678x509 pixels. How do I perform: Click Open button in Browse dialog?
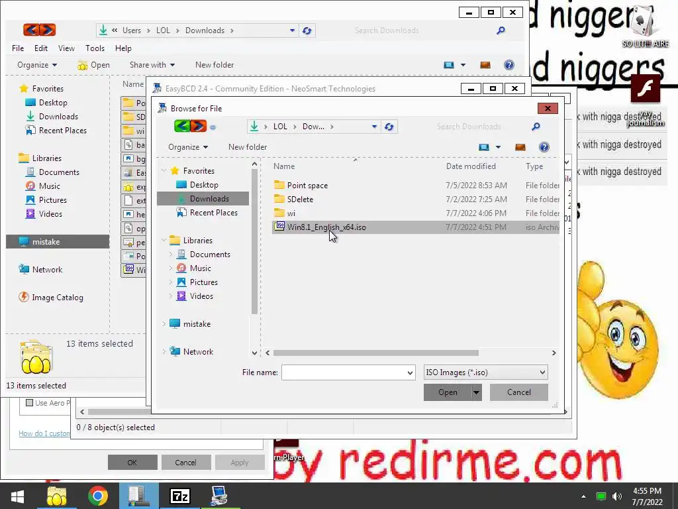(x=448, y=392)
